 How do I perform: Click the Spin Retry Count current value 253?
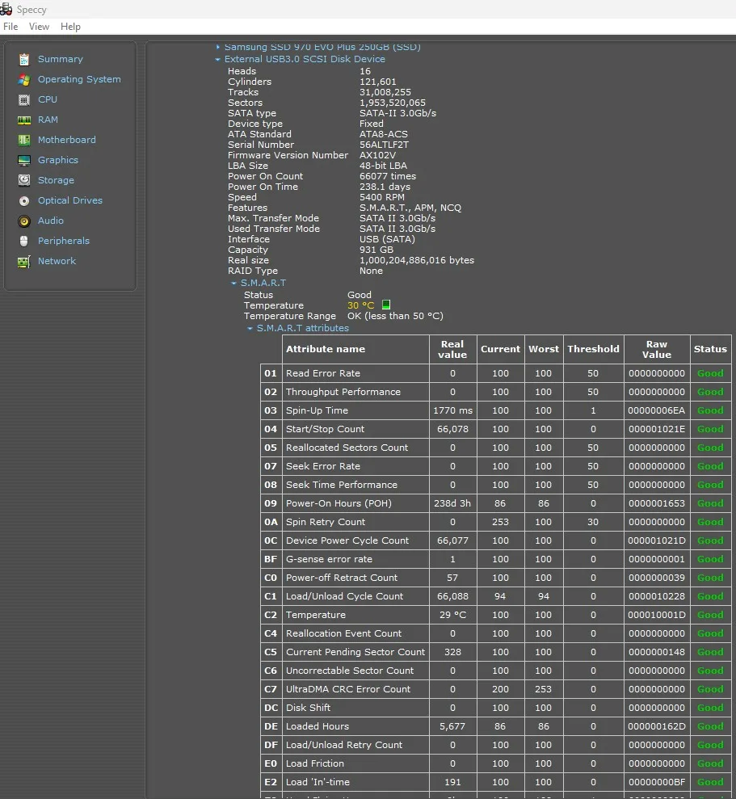click(x=500, y=522)
